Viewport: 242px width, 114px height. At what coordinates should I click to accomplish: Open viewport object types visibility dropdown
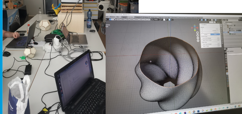pos(199,20)
